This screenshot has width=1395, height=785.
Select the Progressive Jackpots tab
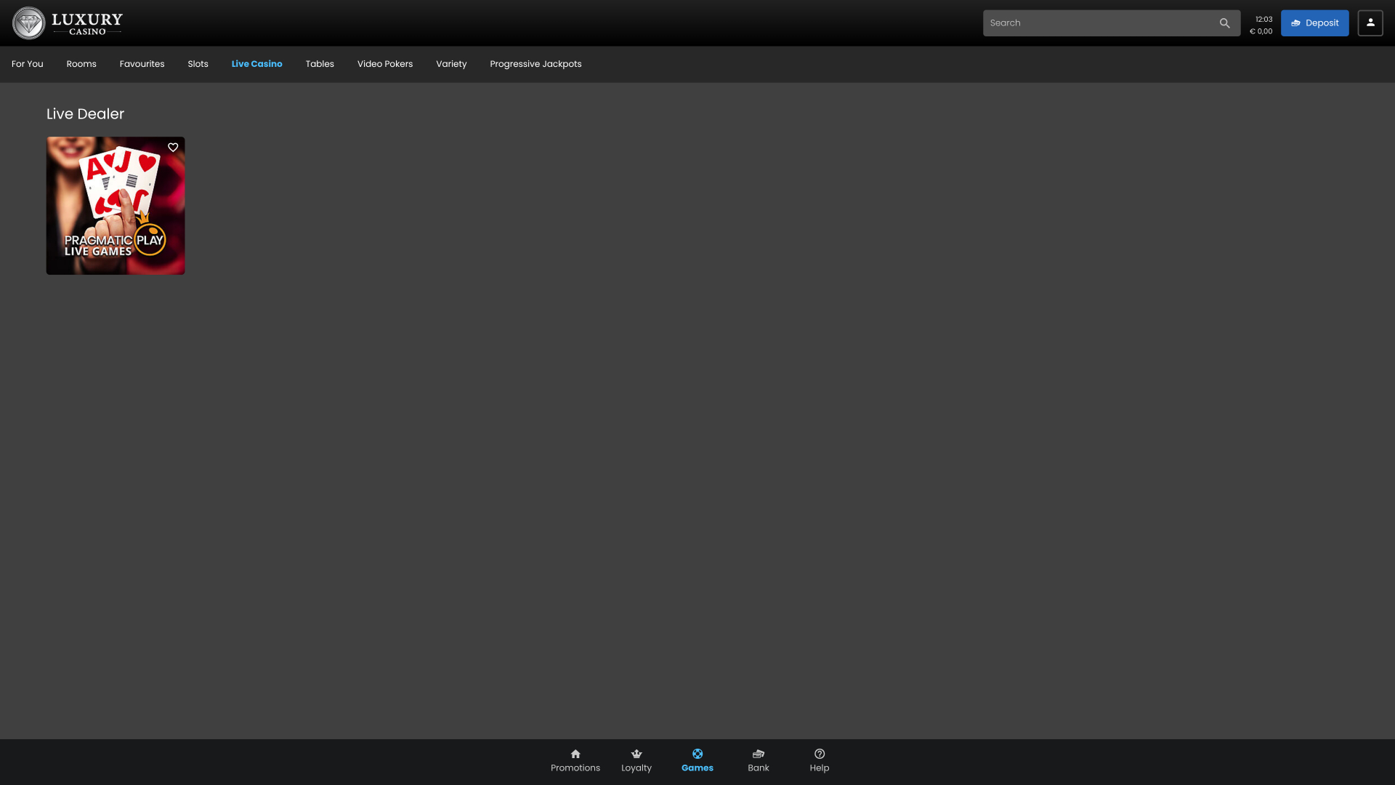click(535, 64)
